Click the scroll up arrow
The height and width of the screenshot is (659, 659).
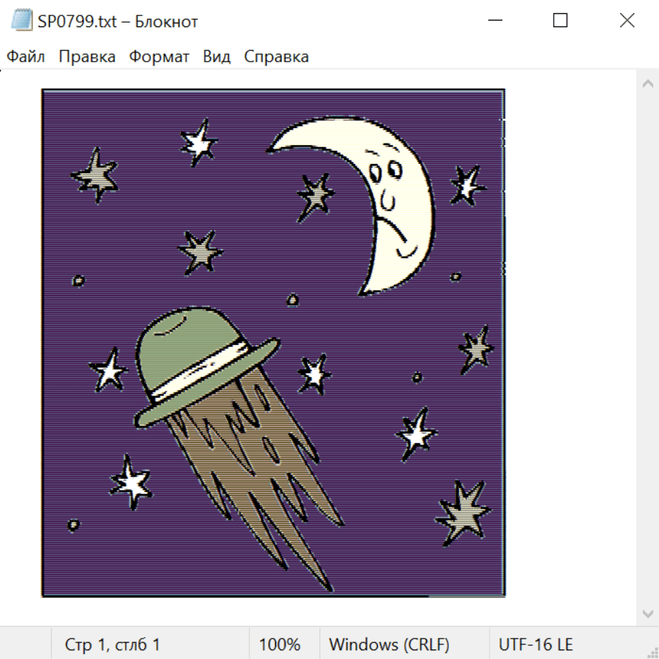[x=647, y=84]
